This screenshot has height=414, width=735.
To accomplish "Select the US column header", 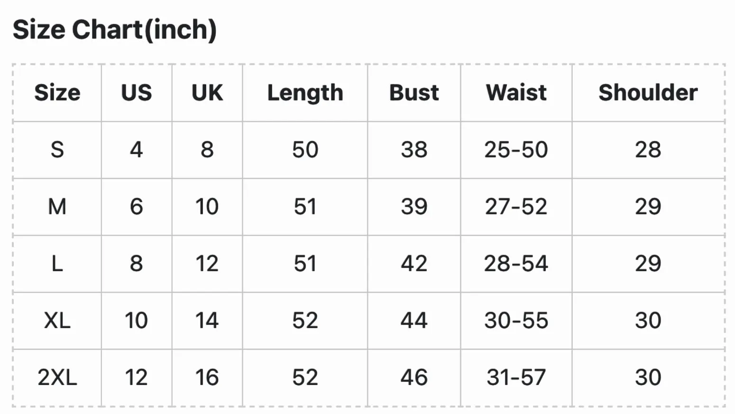I will (137, 92).
